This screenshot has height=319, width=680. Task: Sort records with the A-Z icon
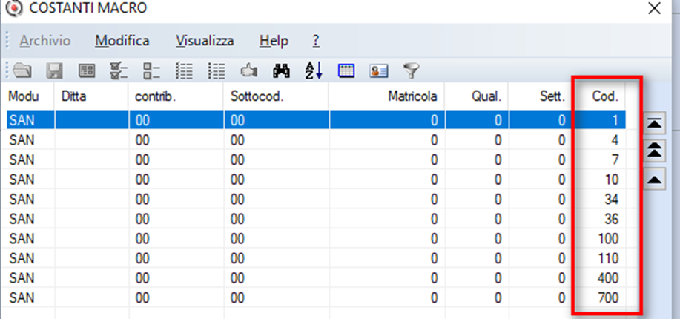[x=314, y=70]
